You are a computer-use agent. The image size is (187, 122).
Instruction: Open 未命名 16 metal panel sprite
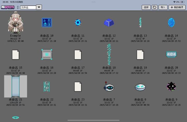pos(47,54)
